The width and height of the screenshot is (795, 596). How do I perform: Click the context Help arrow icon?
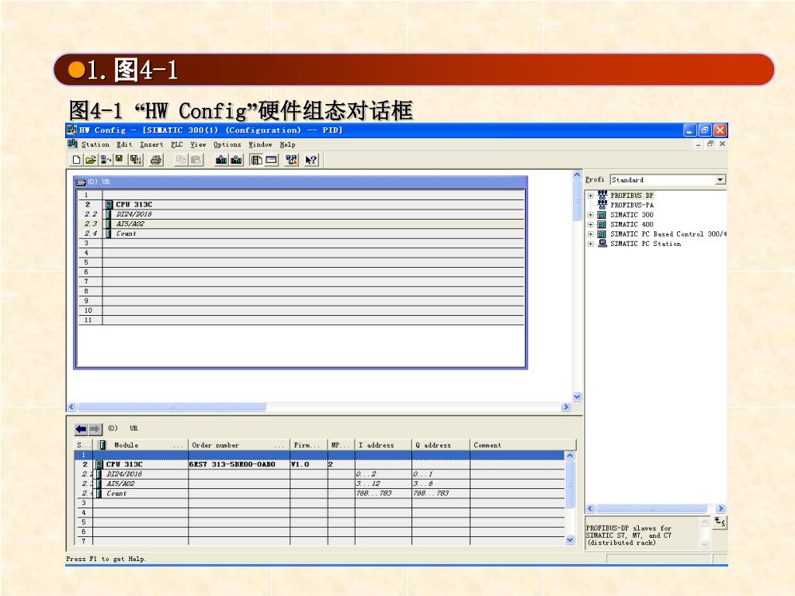pos(311,160)
